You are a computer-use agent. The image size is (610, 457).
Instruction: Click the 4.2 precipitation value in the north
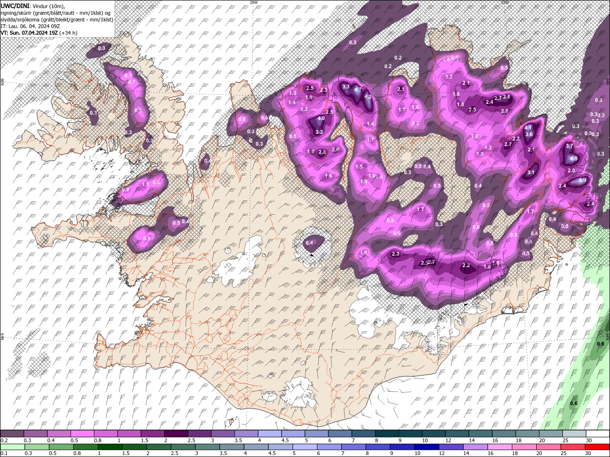coord(367,97)
